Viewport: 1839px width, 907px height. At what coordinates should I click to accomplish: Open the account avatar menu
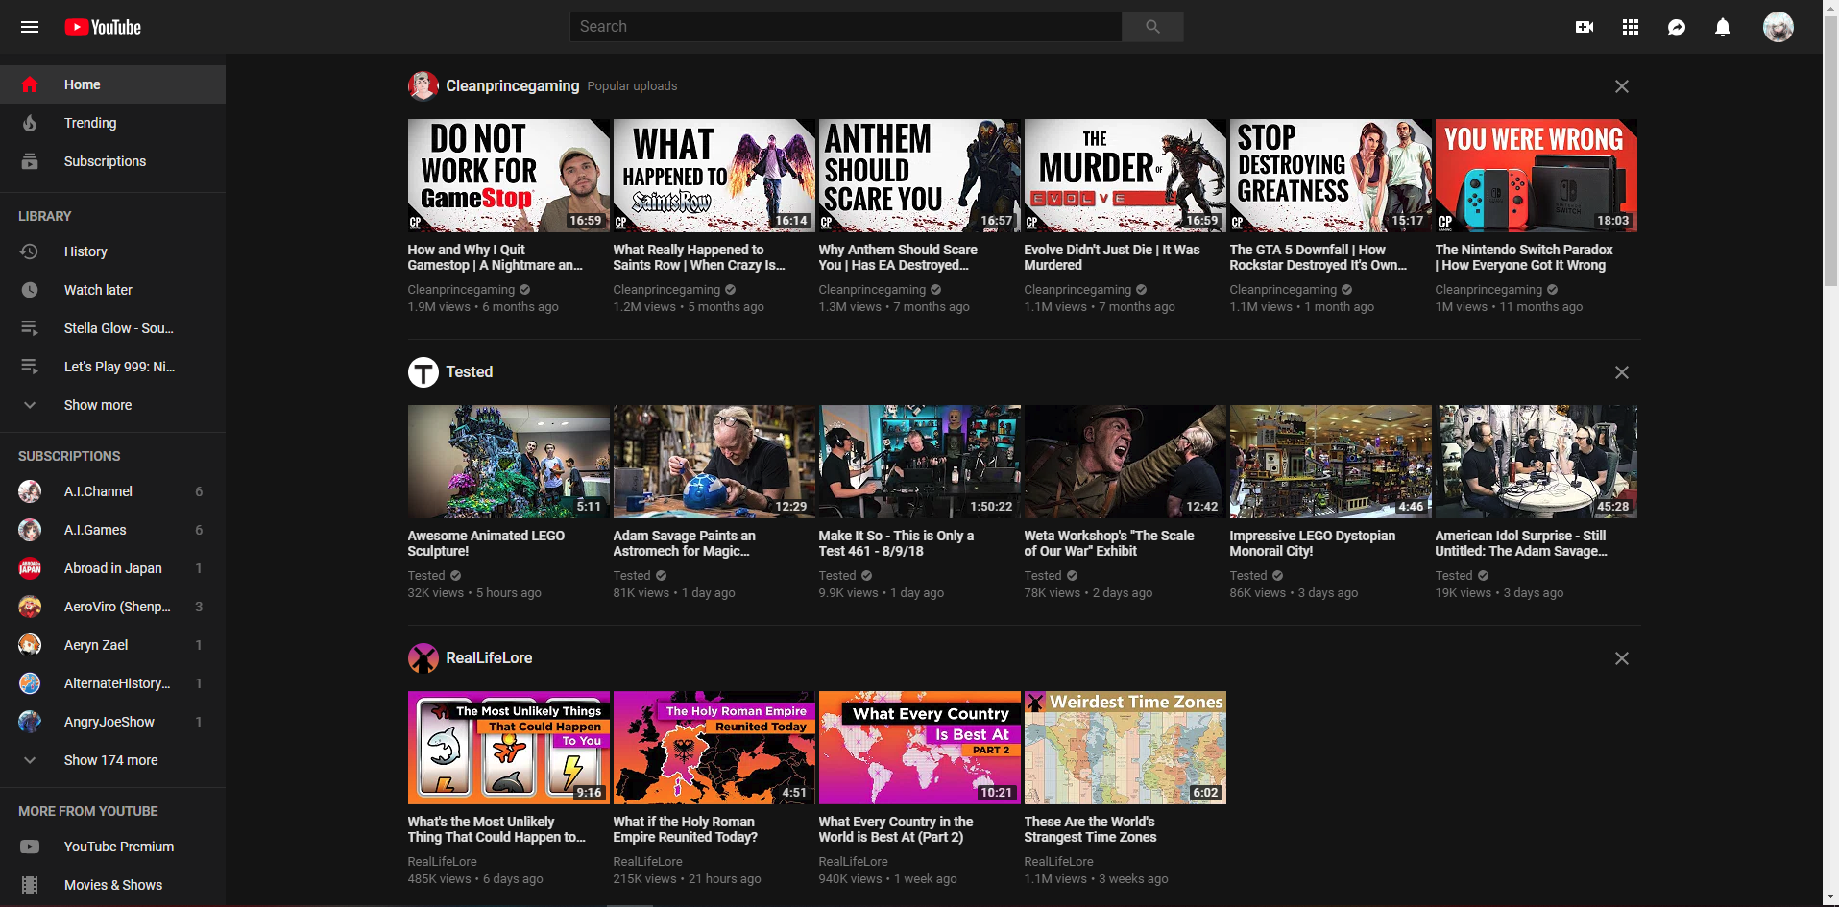point(1779,27)
